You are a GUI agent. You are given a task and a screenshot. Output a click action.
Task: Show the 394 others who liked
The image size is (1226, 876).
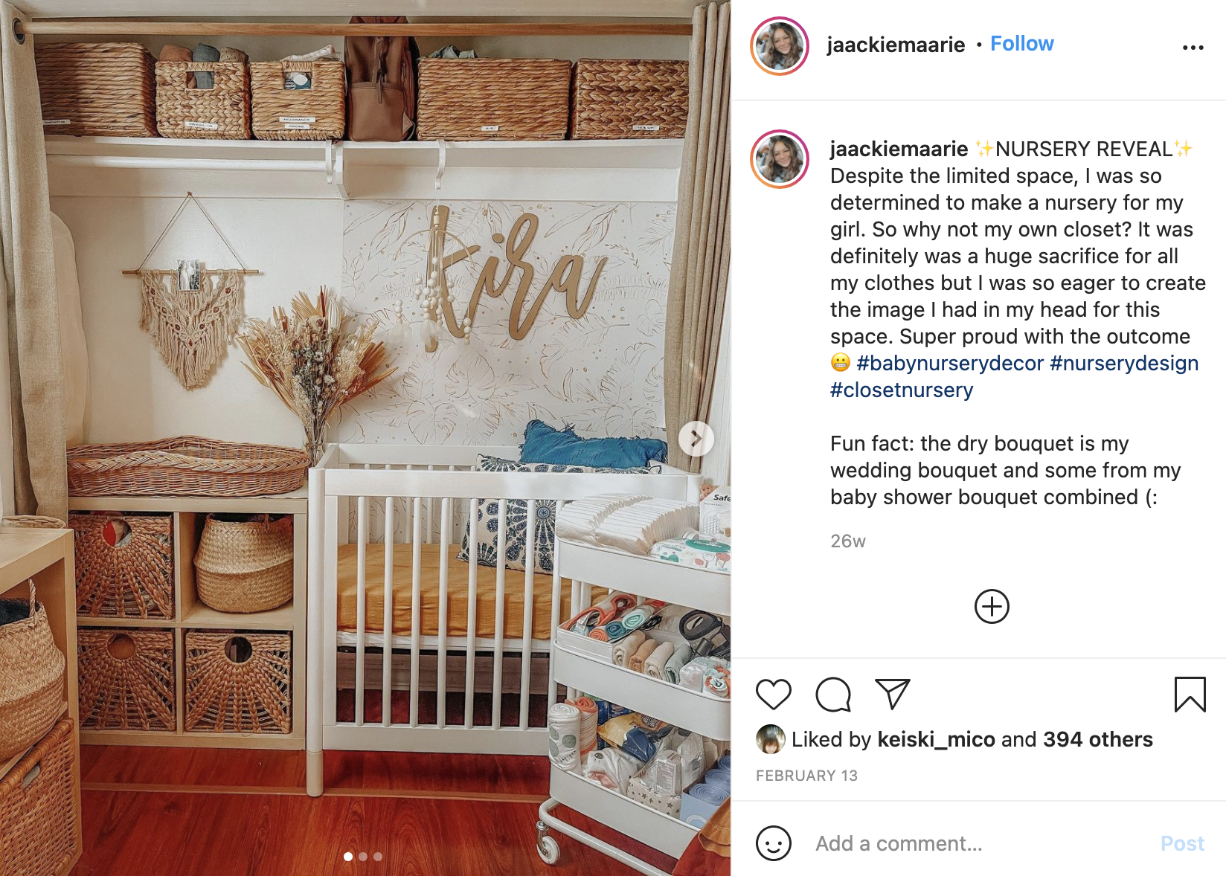point(1097,739)
